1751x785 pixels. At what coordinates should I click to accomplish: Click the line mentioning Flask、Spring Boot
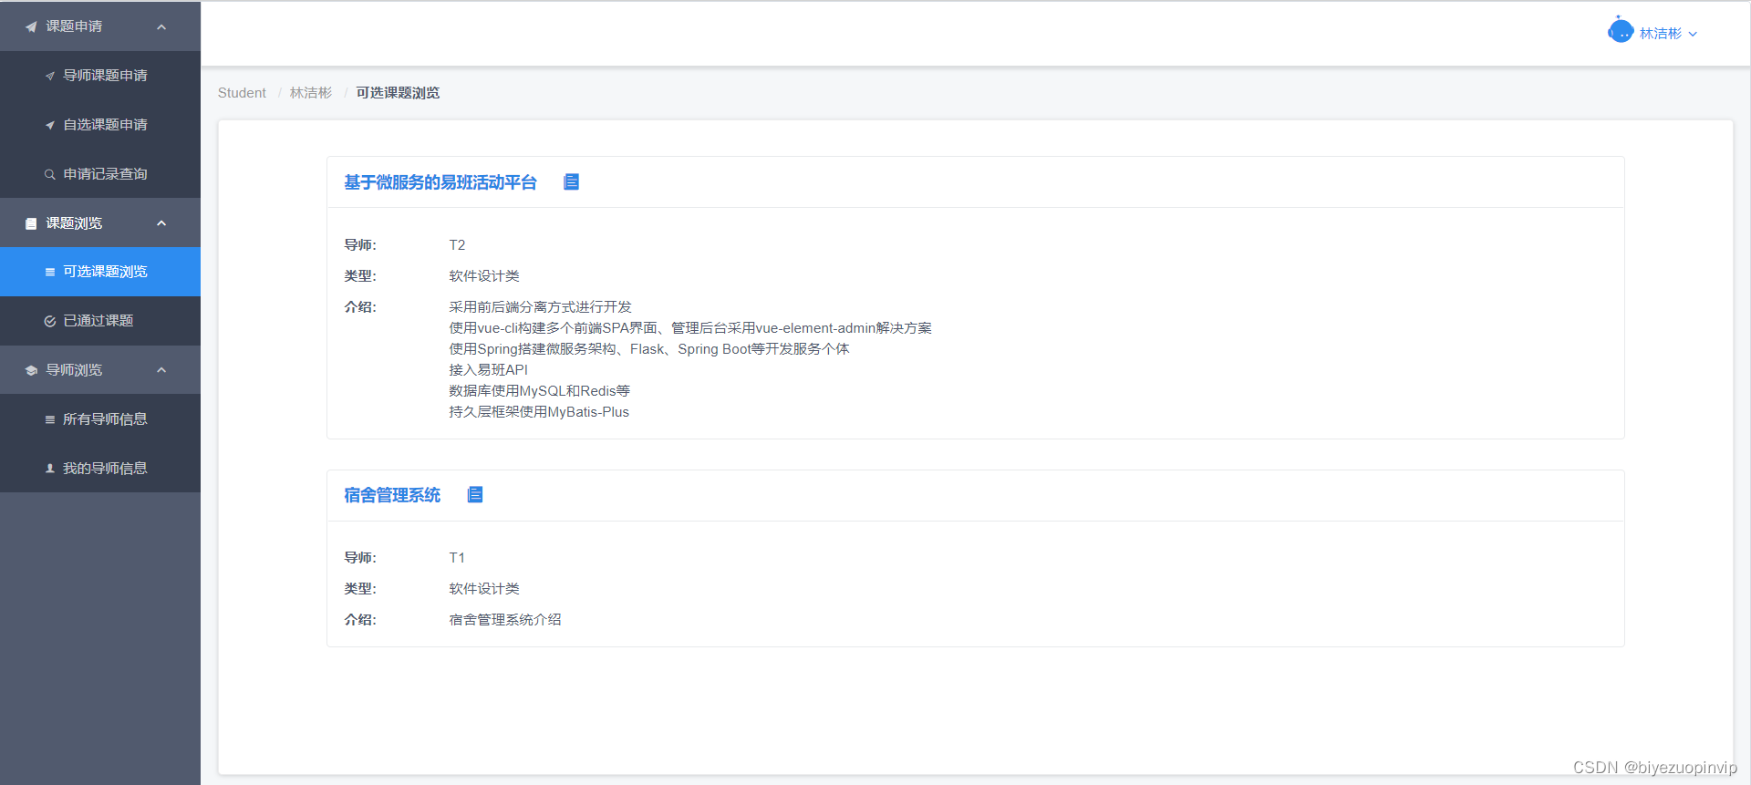pos(649,349)
